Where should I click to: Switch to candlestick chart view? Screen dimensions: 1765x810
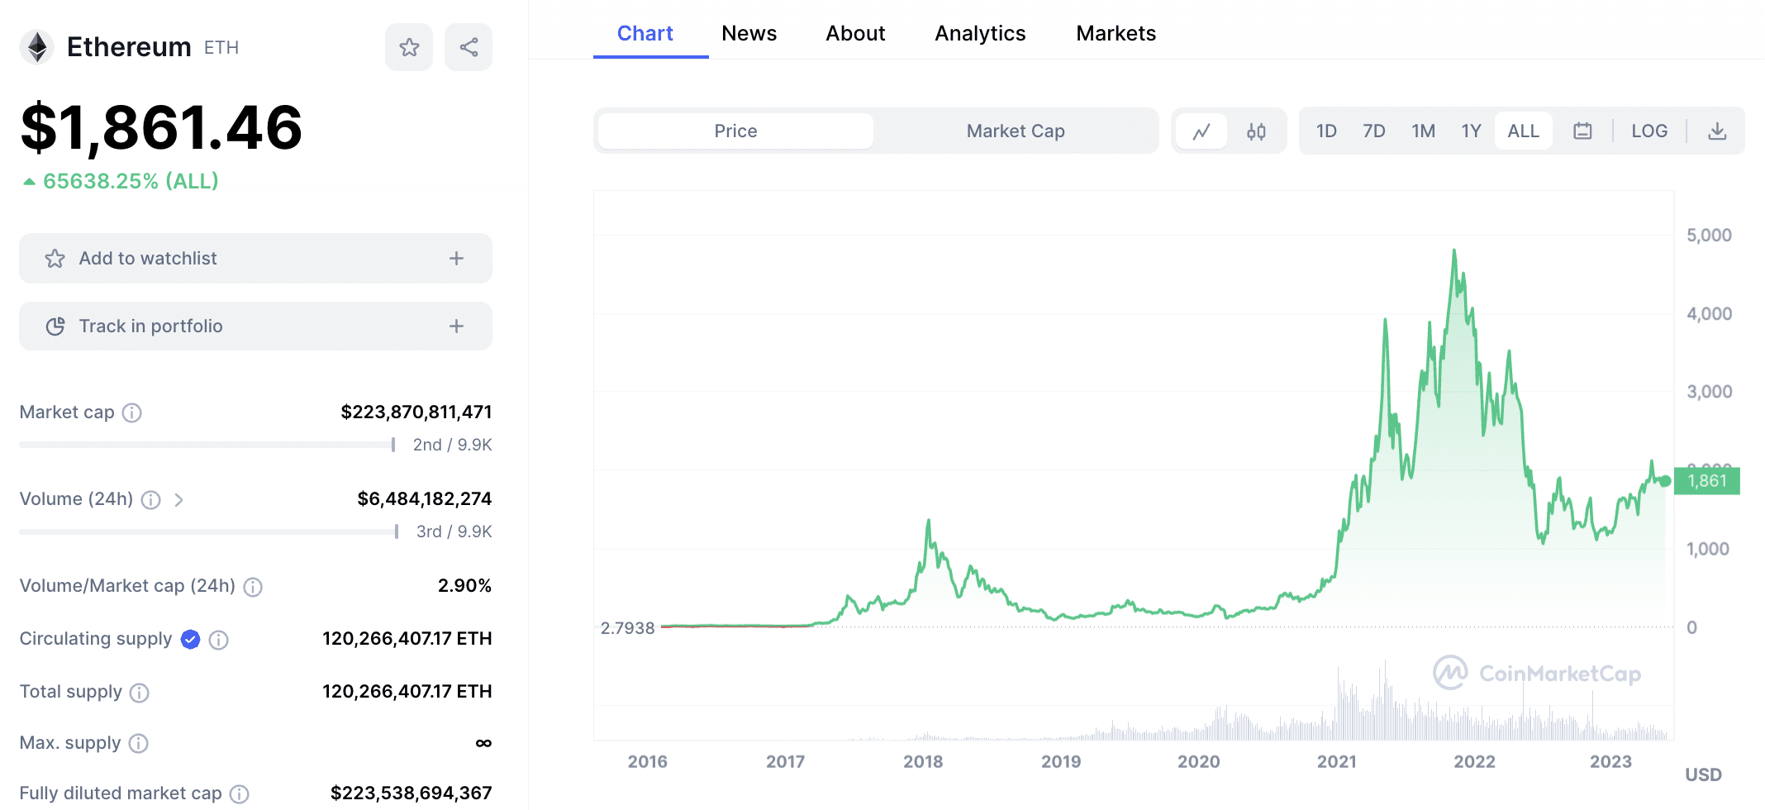coord(1256,131)
